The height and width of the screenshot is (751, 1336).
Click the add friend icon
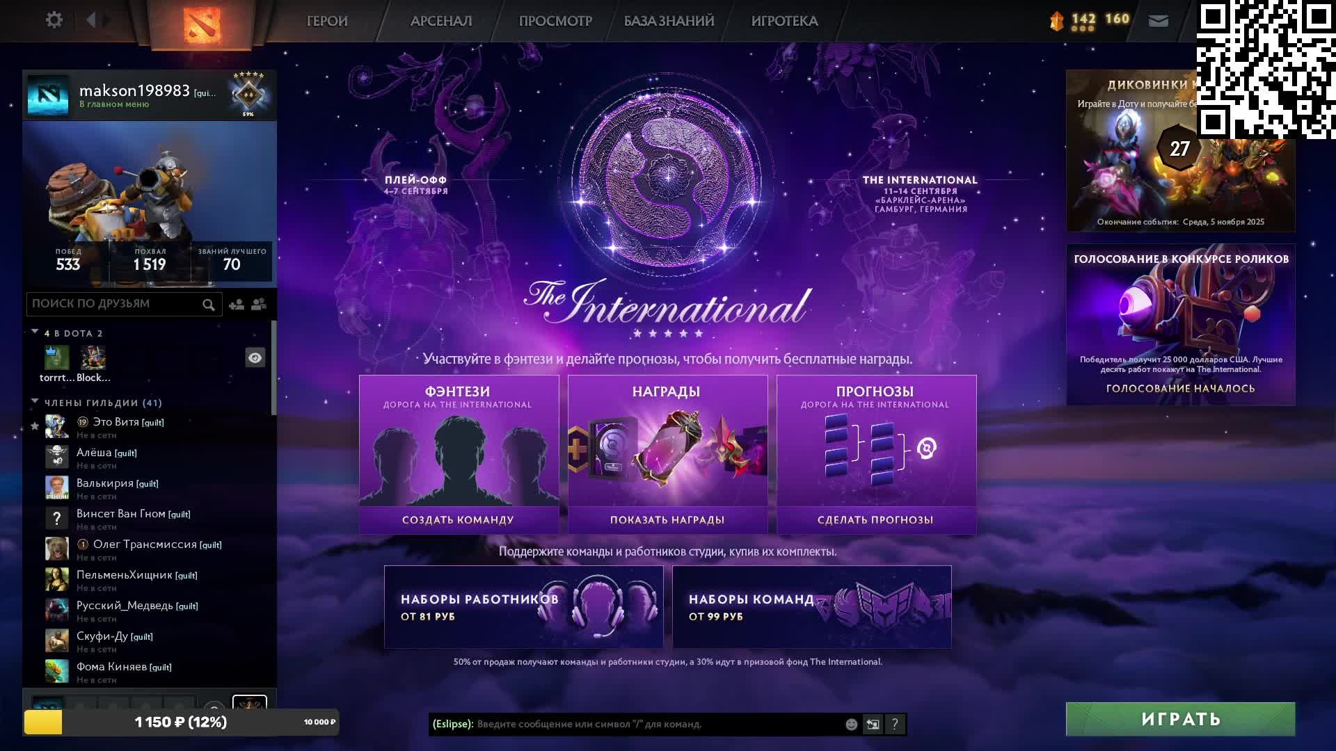237,305
